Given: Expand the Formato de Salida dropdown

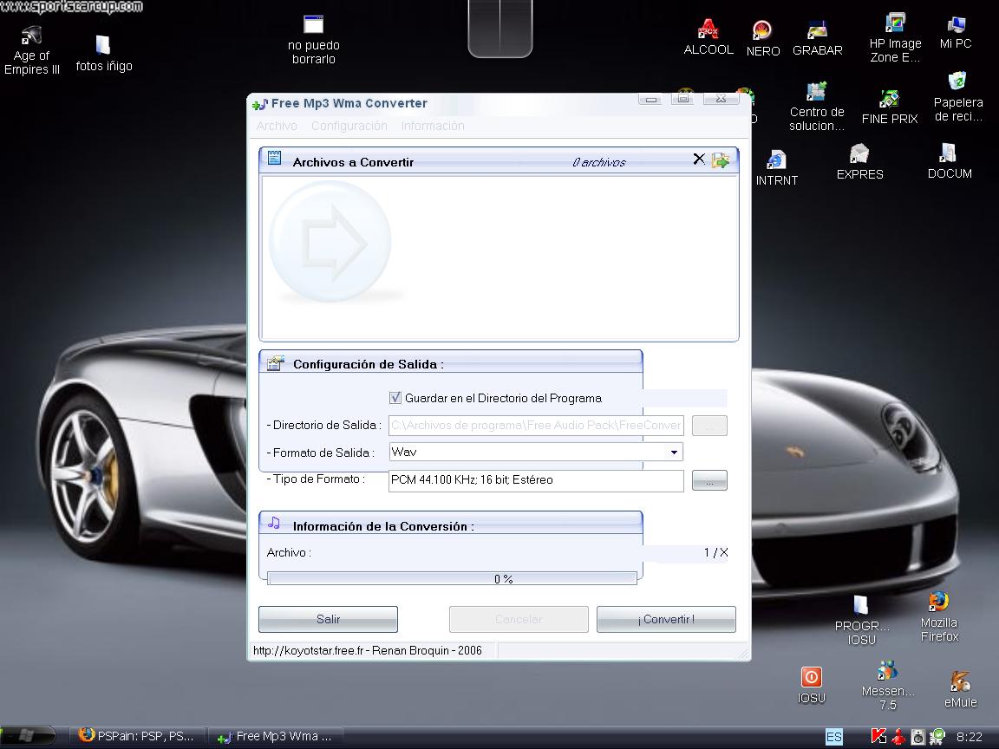Looking at the screenshot, I should pos(674,453).
